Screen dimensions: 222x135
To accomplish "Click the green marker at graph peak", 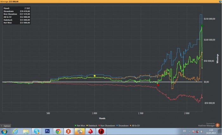I will [202, 26].
